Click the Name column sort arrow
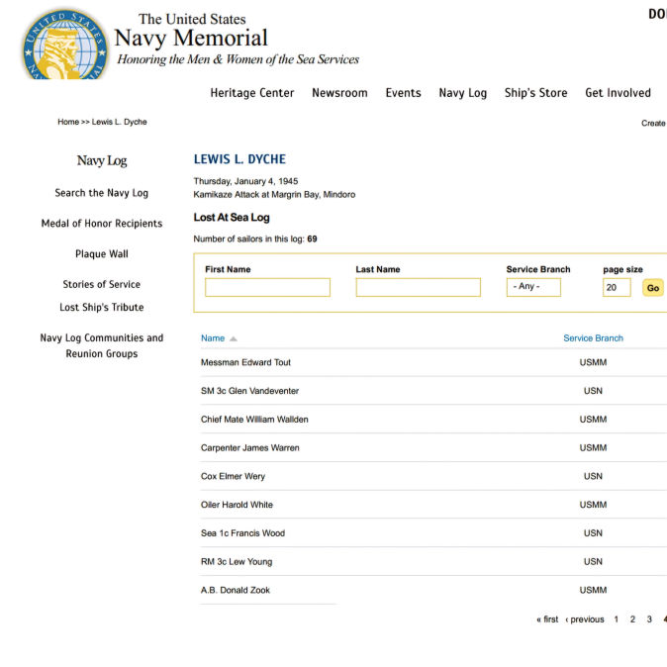The image size is (667, 667). tap(234, 339)
